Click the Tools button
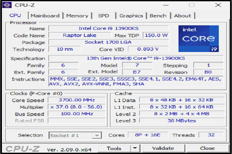Screen dimensions: 232x154 [x=114, y=148]
